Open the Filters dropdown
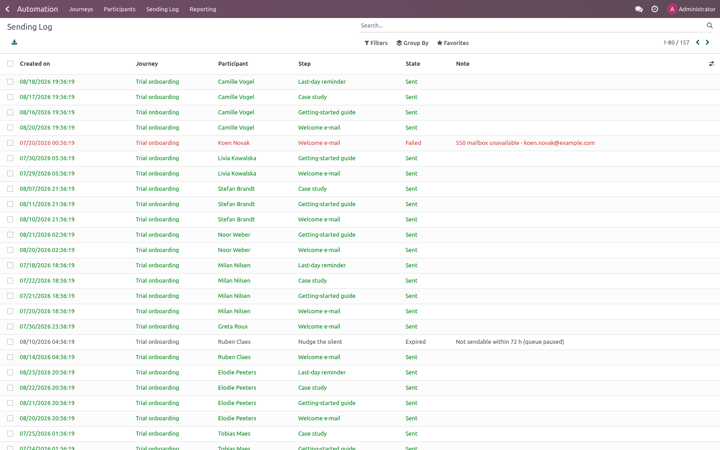Viewport: 720px width, 450px height. (376, 43)
